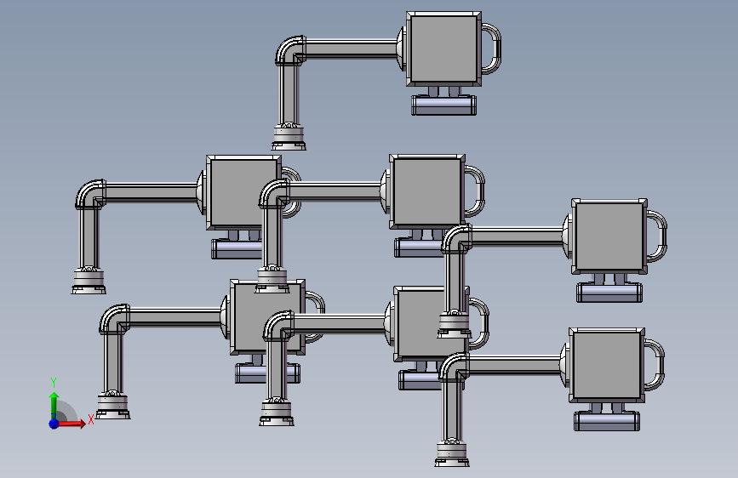Click the blue Z axis ball of the triad

(x=54, y=424)
